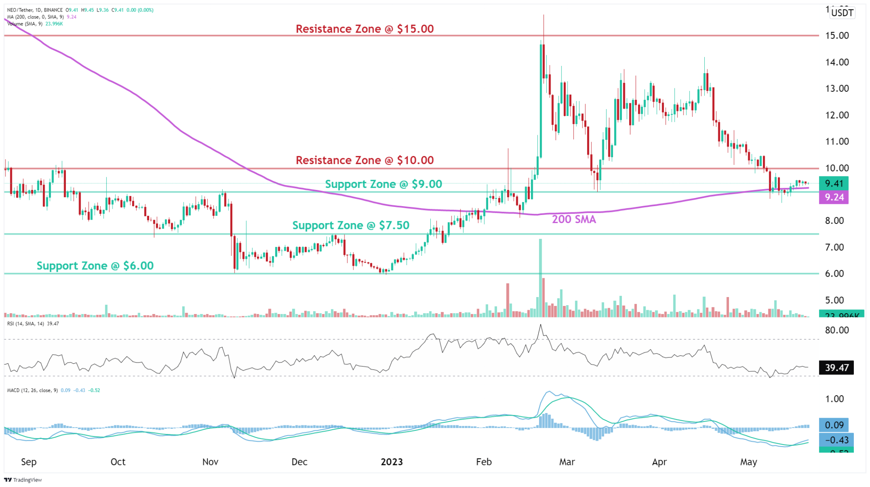Image resolution: width=870 pixels, height=487 pixels.
Task: Click the 12.00 price axis label
Action: click(836, 115)
